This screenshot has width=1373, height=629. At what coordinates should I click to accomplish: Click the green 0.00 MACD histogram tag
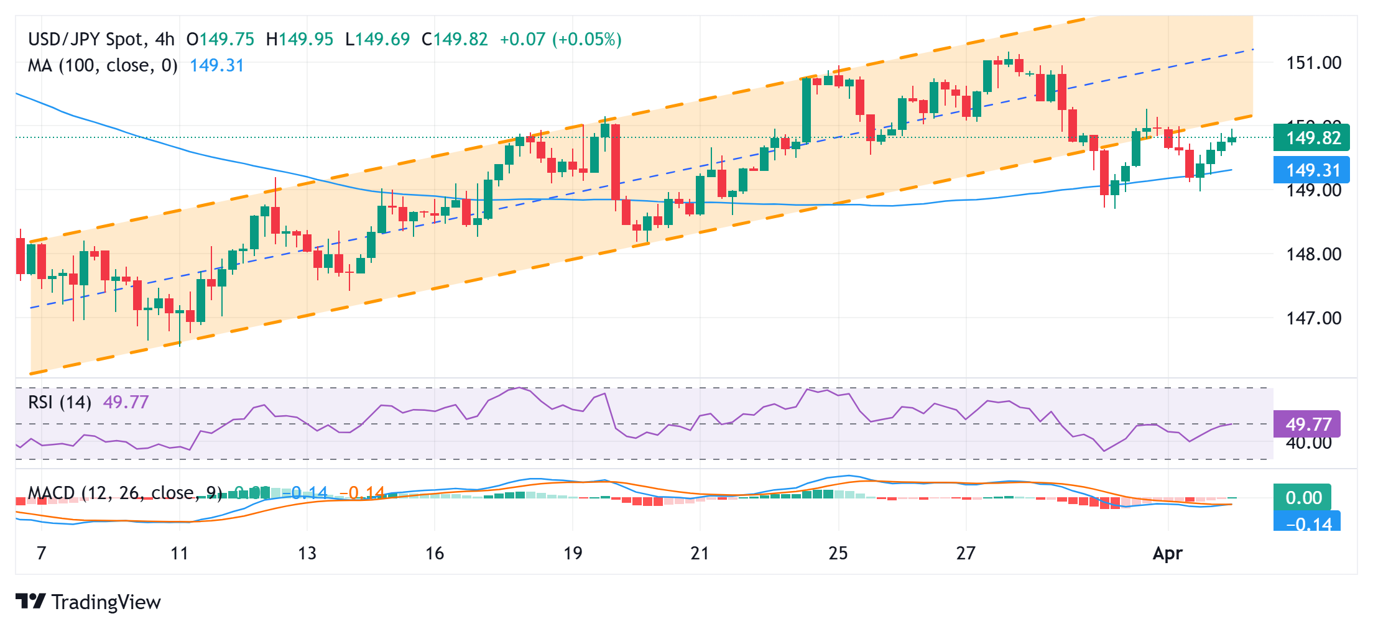click(x=1302, y=497)
